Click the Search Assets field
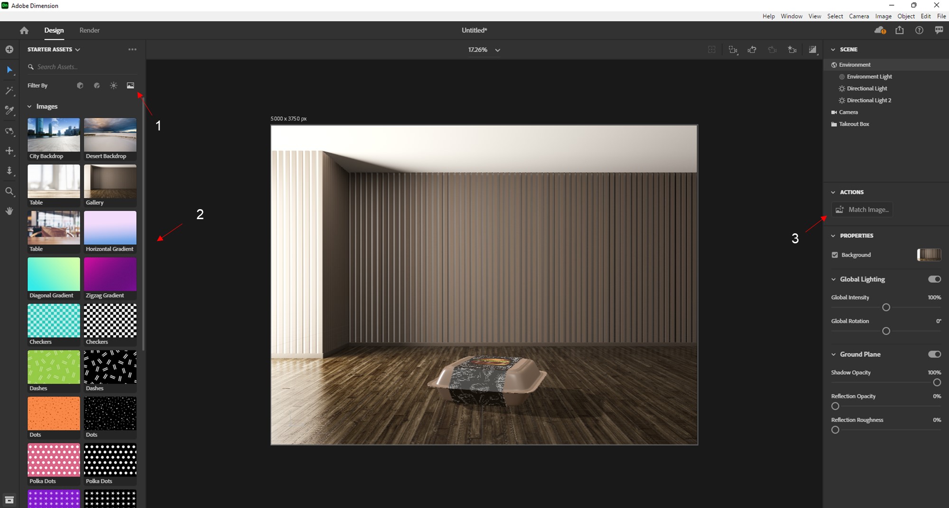 click(x=82, y=67)
